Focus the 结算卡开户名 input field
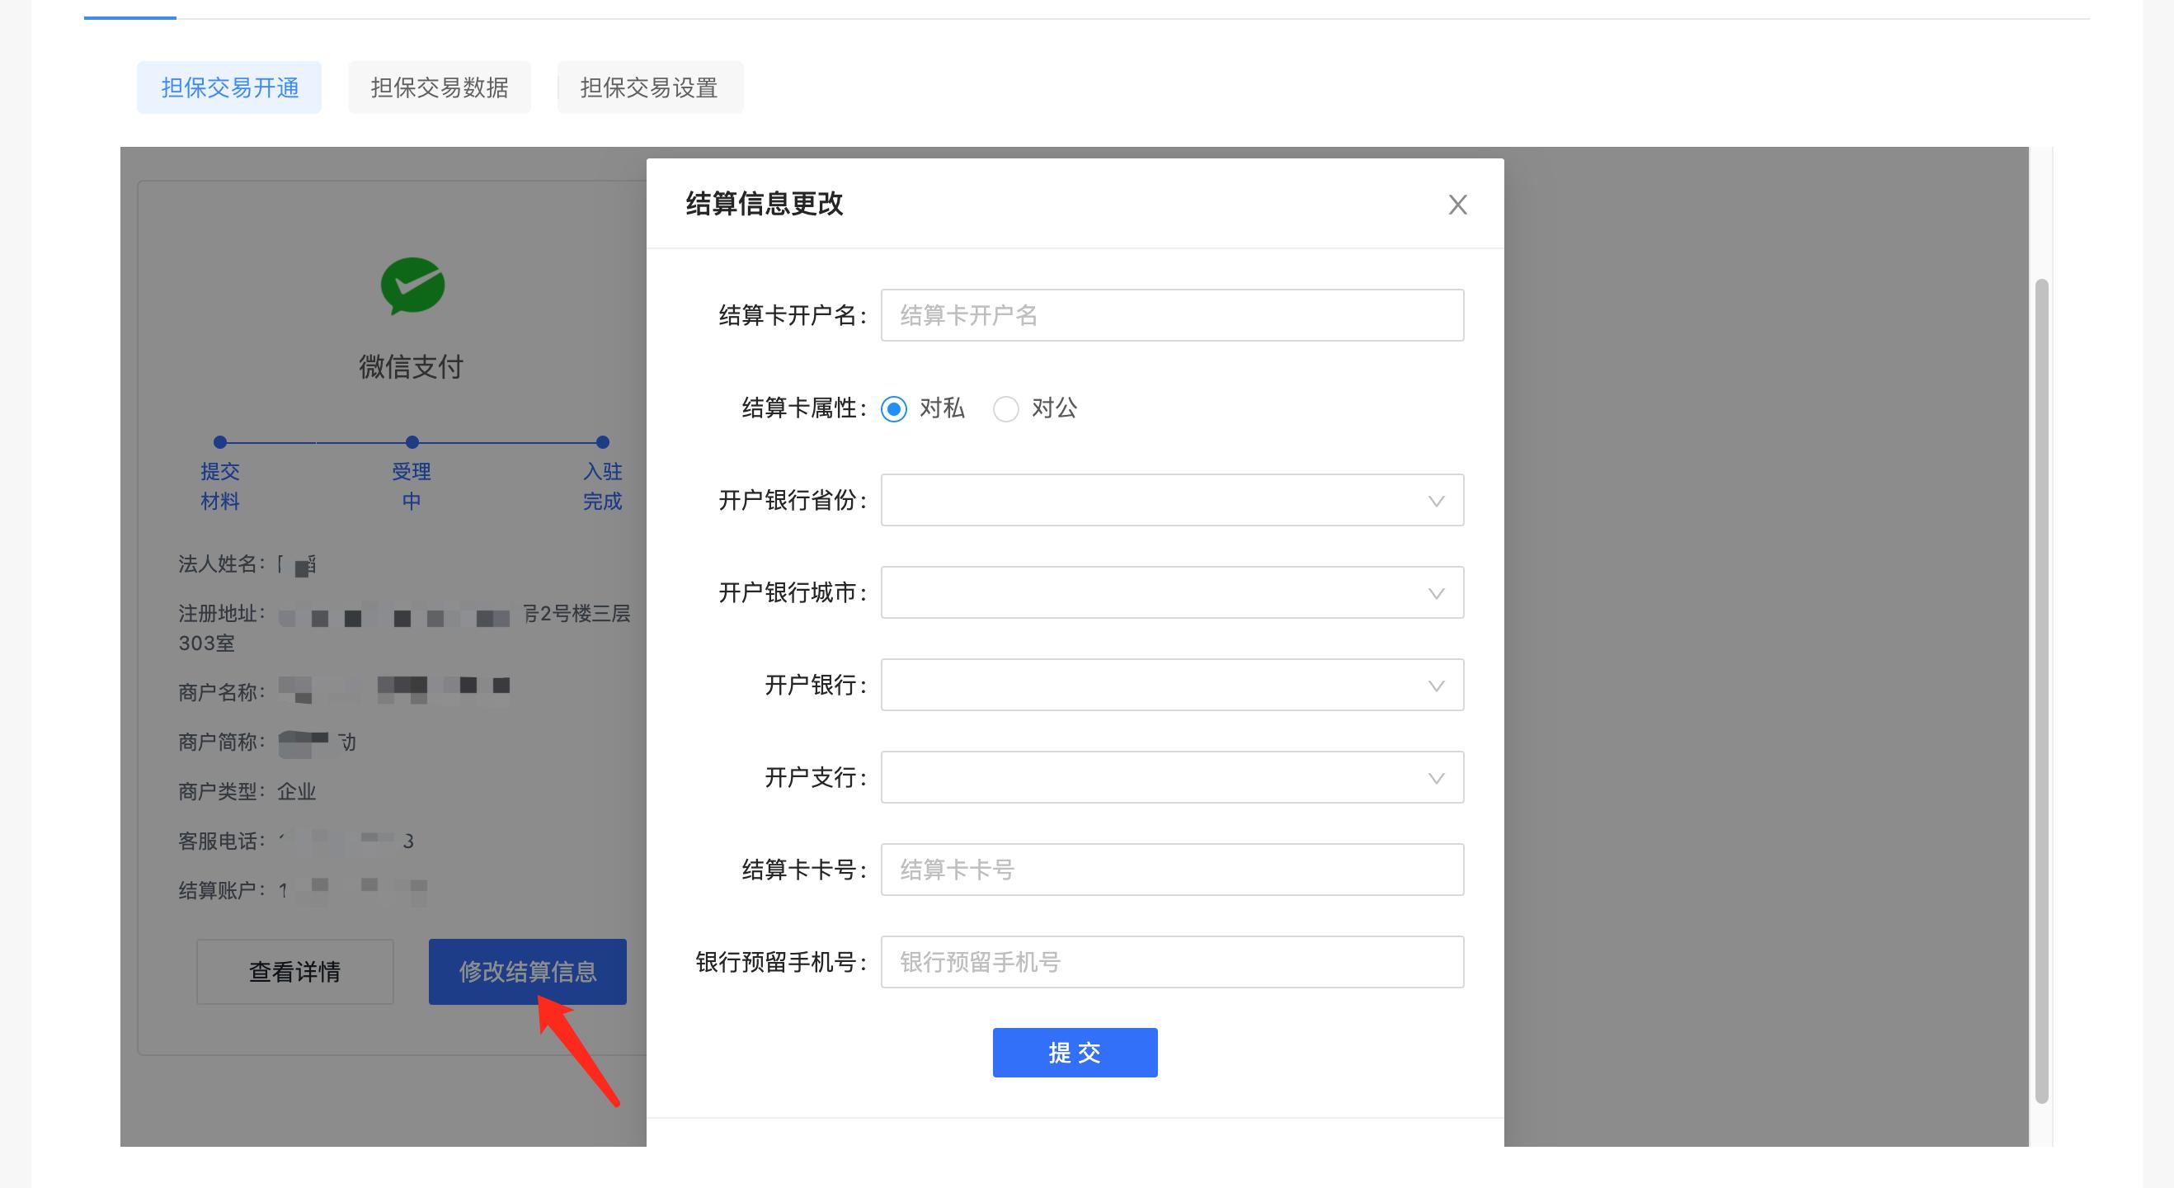Image resolution: width=2174 pixels, height=1188 pixels. (1172, 315)
